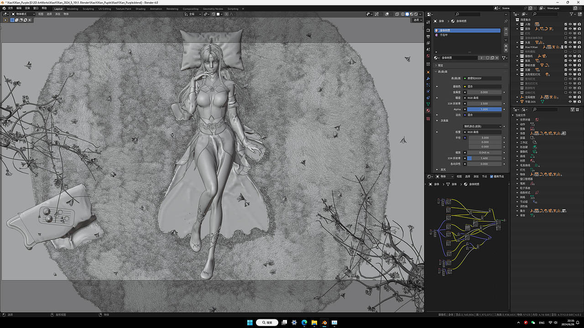Click the Outliner search field
This screenshot has height=328, width=584.
545,14
